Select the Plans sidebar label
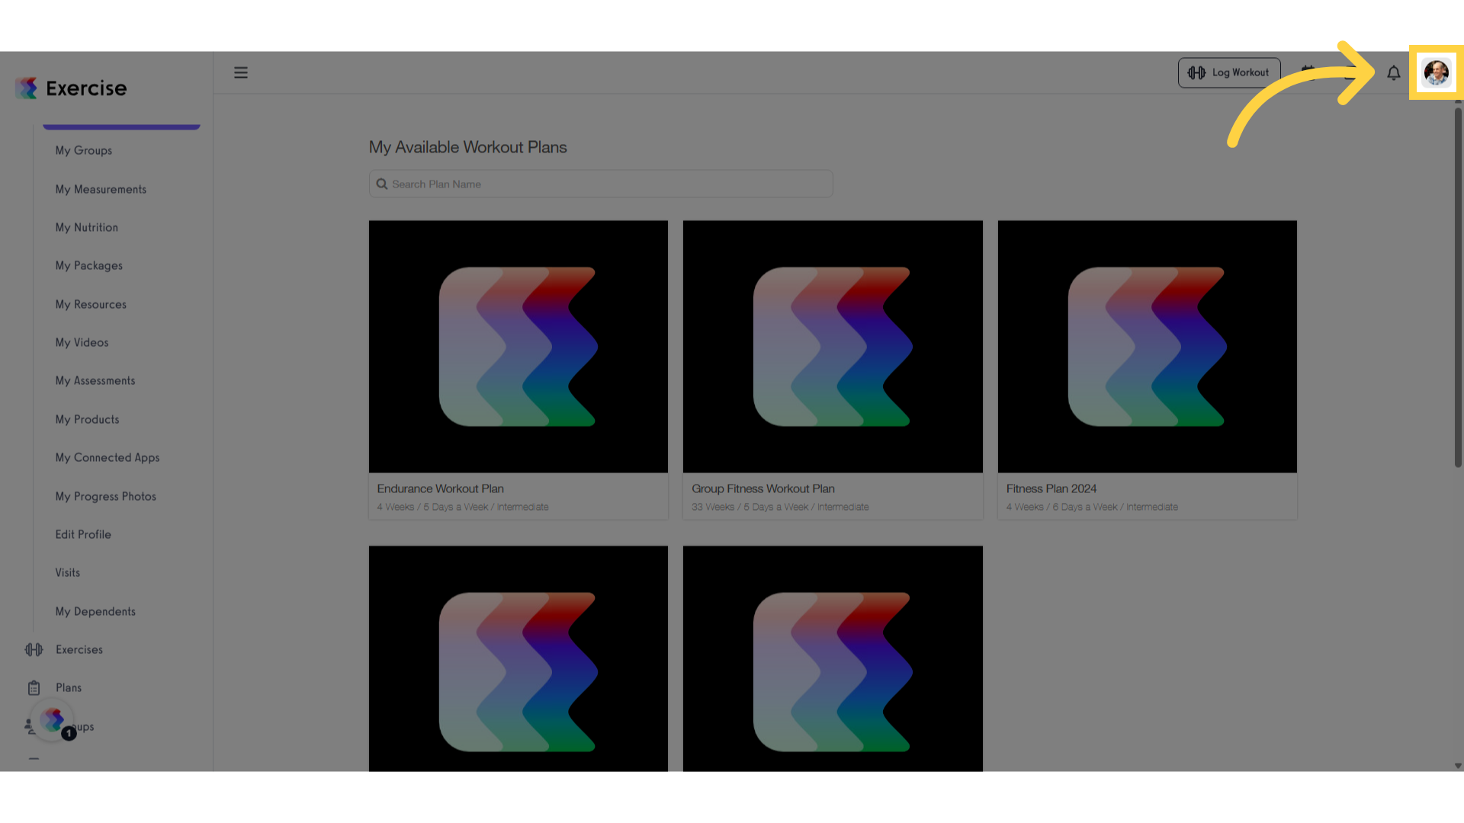 [x=69, y=687]
